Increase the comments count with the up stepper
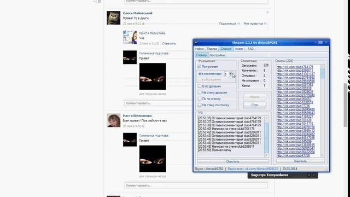Viewport: 350px width, 197px height. pyautogui.click(x=231, y=73)
